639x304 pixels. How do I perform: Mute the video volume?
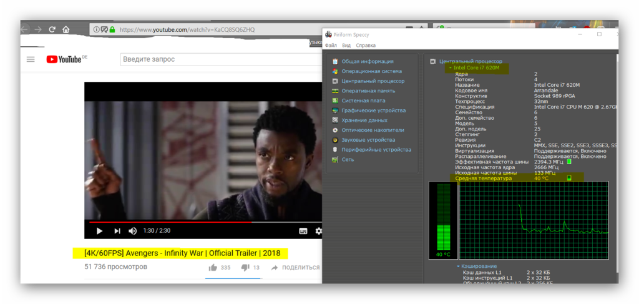pos(132,230)
